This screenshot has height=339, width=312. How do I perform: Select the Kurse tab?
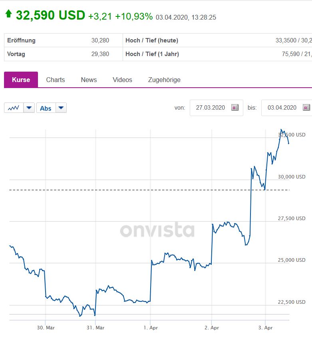[x=21, y=80]
